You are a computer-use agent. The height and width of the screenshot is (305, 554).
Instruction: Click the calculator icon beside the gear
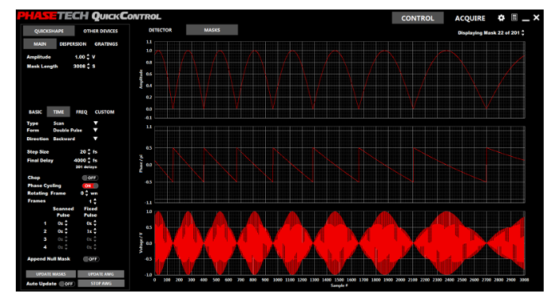point(514,17)
